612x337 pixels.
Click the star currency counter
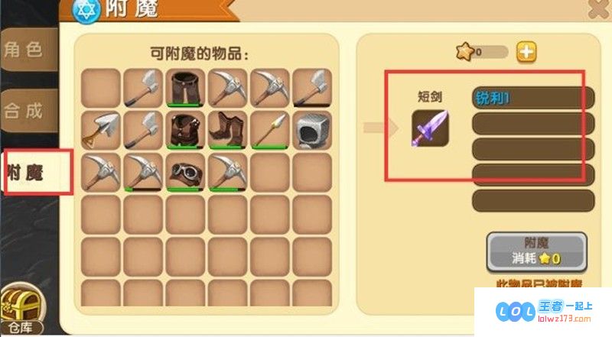tap(482, 52)
